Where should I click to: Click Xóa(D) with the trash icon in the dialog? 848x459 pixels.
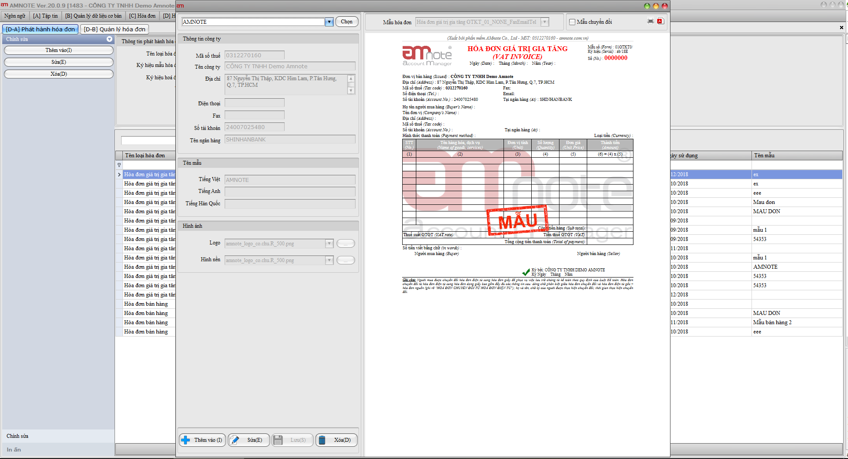tap(336, 440)
